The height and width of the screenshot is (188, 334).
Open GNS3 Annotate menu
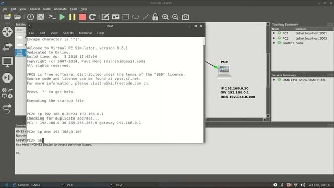(x=61, y=9)
